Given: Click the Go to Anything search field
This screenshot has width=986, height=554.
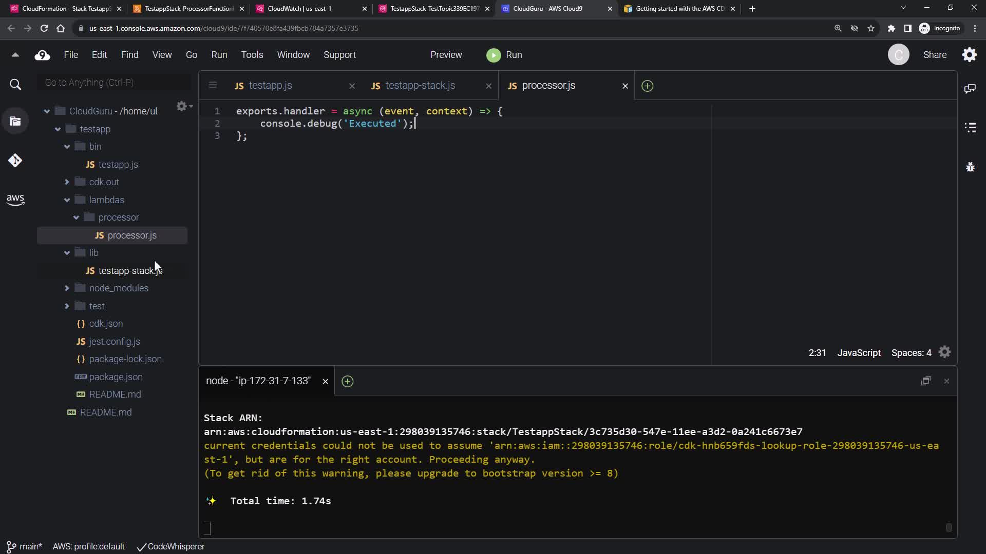Looking at the screenshot, I should (x=114, y=83).
